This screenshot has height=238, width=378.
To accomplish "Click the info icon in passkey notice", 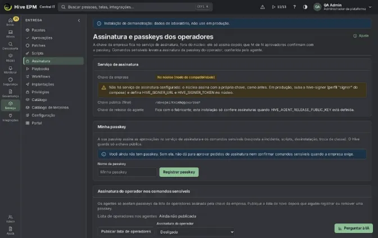I will (104, 154).
